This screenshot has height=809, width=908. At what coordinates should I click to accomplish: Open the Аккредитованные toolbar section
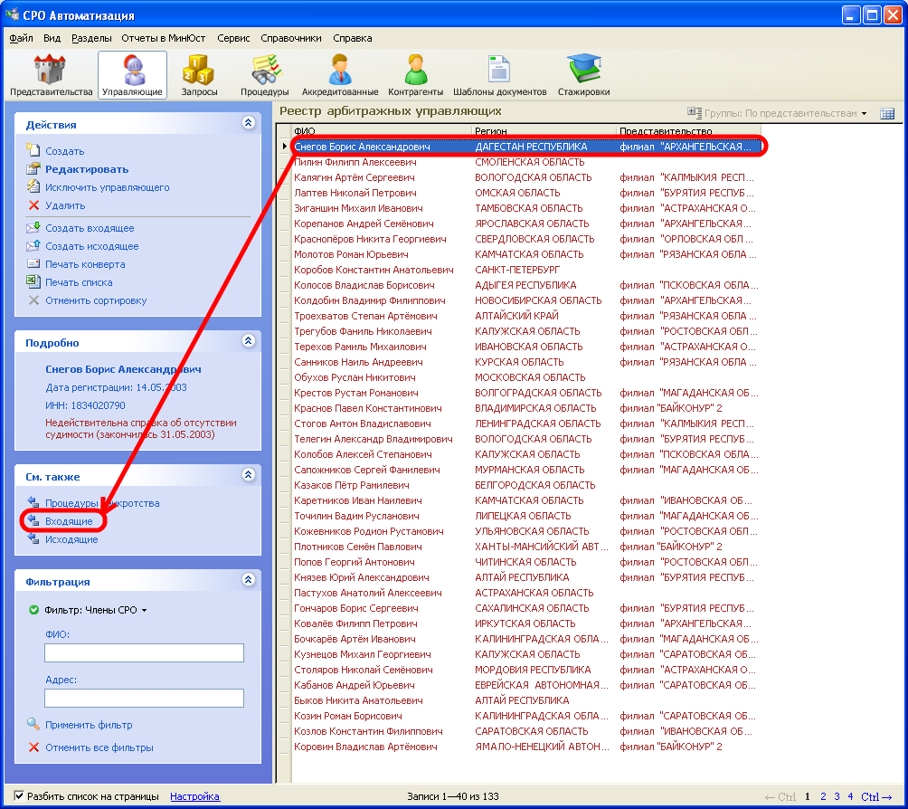[x=340, y=75]
